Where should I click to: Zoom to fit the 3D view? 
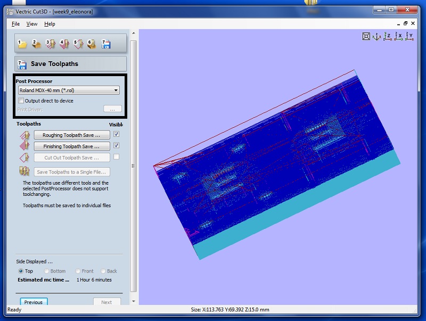(366, 36)
